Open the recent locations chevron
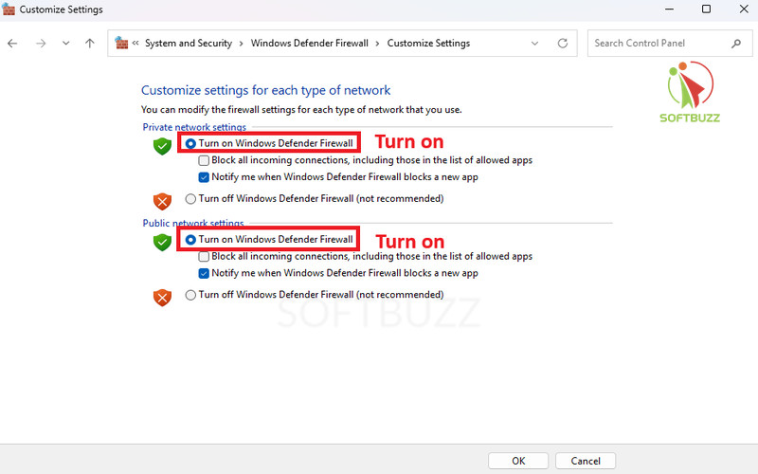Viewport: 758px width, 474px height. point(65,44)
